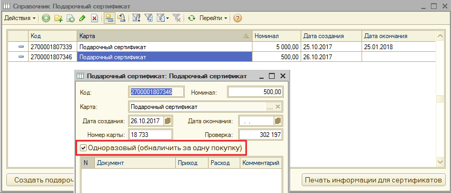Click Приход column header

pos(192,163)
